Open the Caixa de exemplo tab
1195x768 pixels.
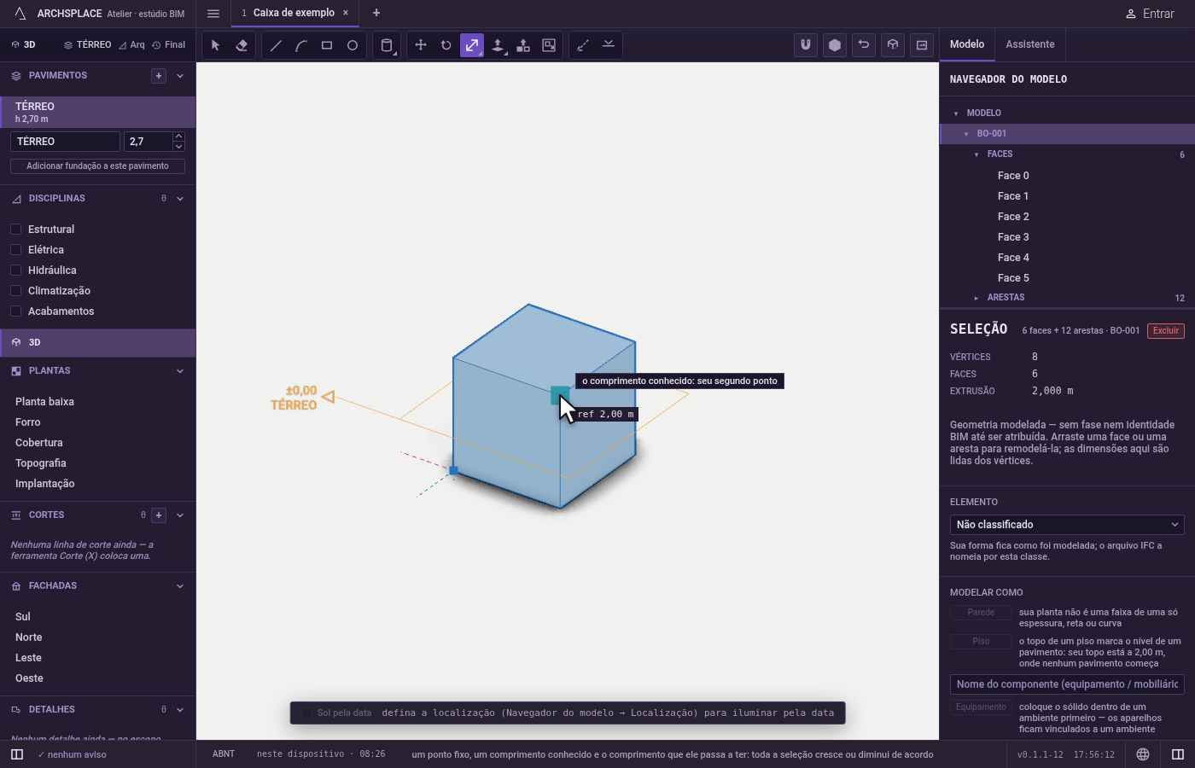pyautogui.click(x=294, y=13)
